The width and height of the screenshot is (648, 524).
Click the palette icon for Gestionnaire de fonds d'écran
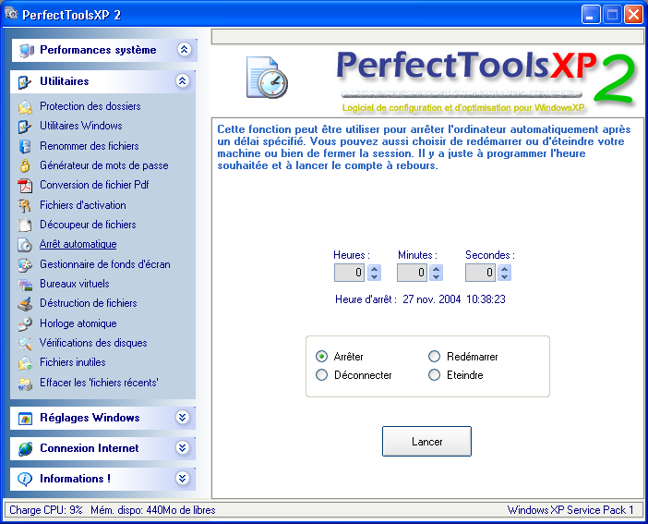[25, 264]
